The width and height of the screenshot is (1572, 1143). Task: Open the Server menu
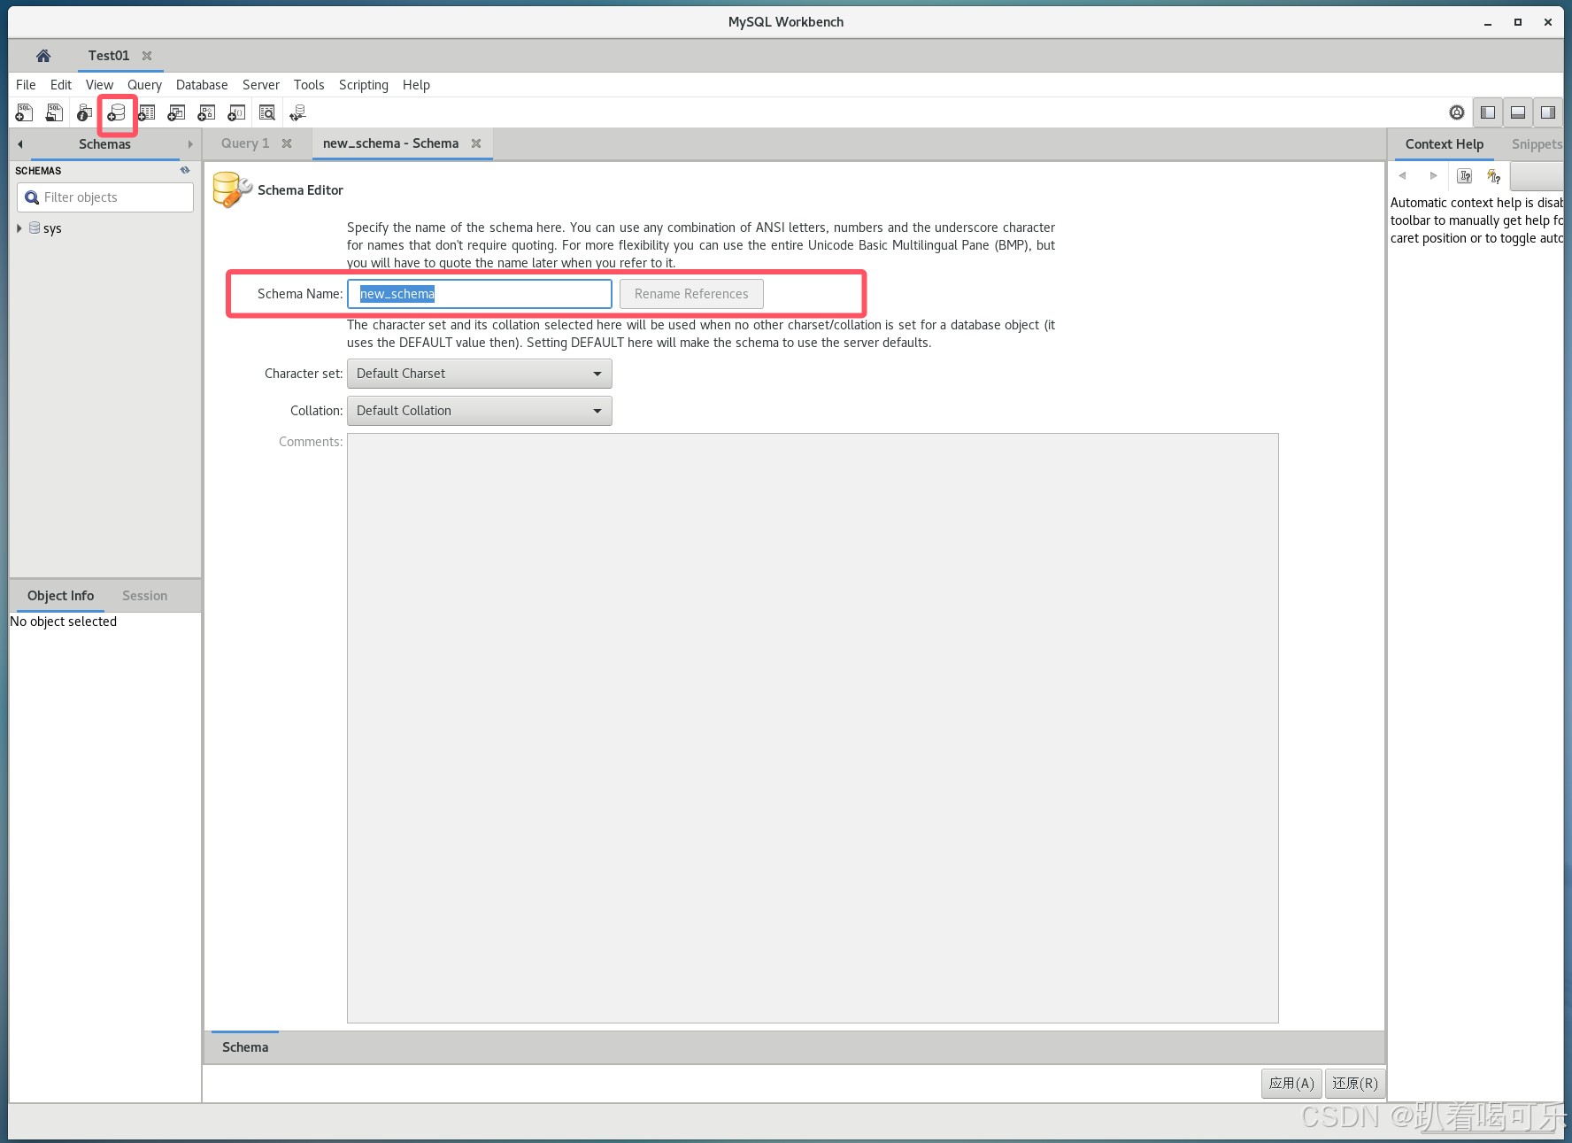tap(261, 85)
